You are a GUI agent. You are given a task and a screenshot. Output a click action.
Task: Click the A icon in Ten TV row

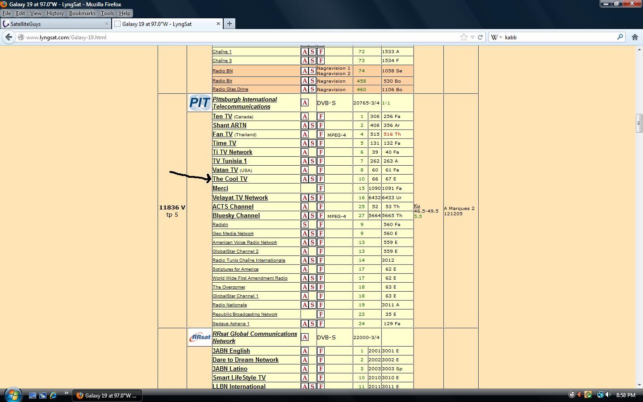coord(305,117)
